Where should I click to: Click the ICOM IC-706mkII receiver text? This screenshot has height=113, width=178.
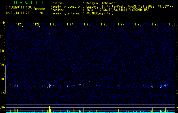tap(118, 10)
